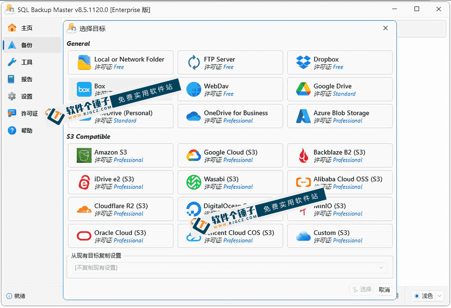Pick the Dropbox logo icon

coord(303,63)
